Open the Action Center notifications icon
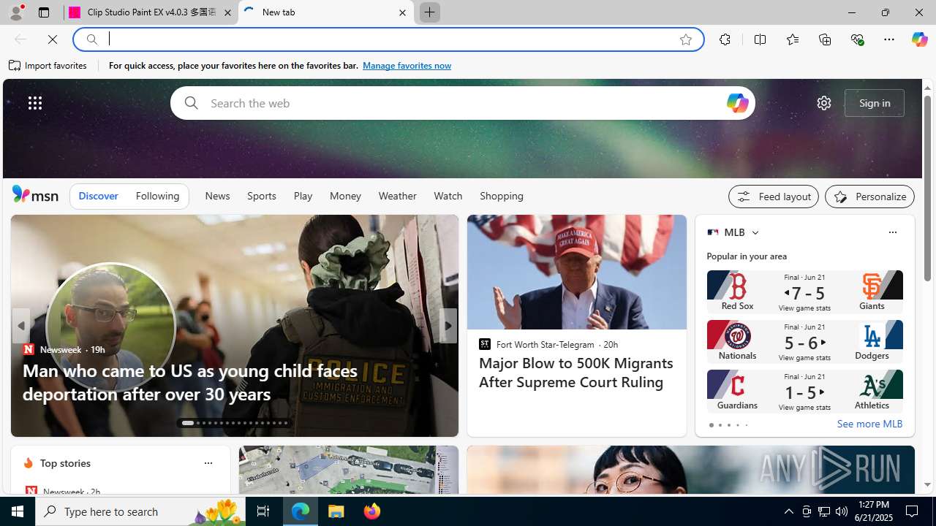936x526 pixels. (913, 511)
